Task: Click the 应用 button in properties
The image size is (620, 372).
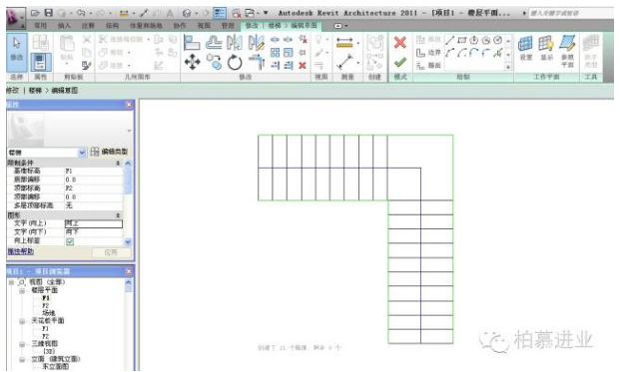Action: click(x=111, y=252)
